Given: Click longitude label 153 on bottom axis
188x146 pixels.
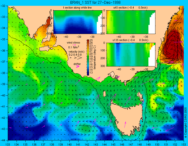Looking at the screenshot, I should click(184, 144).
